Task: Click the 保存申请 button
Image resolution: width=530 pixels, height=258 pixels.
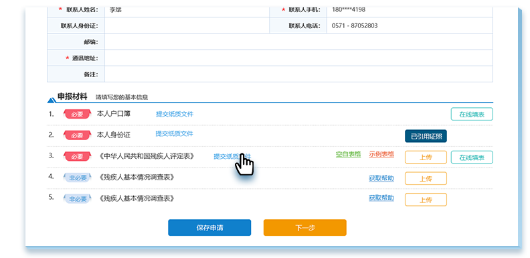Action: point(209,228)
